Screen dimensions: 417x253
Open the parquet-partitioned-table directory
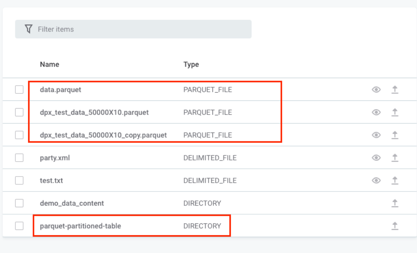tap(80, 226)
